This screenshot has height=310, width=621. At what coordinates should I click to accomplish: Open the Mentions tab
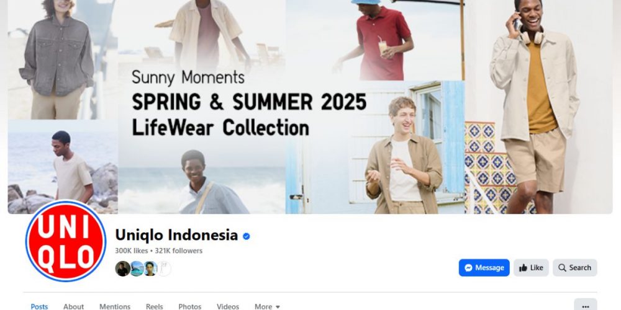[x=115, y=306]
